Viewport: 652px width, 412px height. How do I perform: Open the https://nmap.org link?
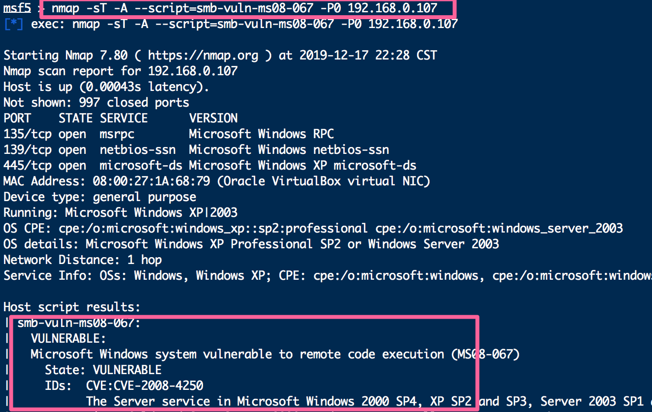(x=203, y=56)
